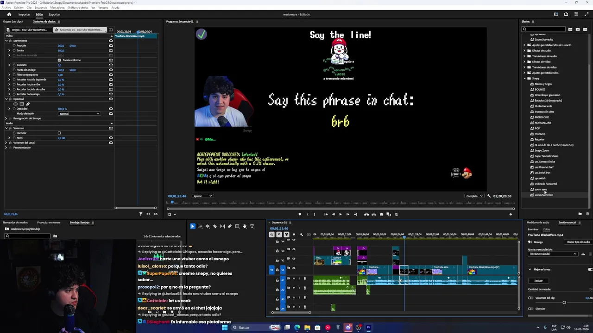
Task: Toggle the Escala uniforme checkbox
Action: 59,60
